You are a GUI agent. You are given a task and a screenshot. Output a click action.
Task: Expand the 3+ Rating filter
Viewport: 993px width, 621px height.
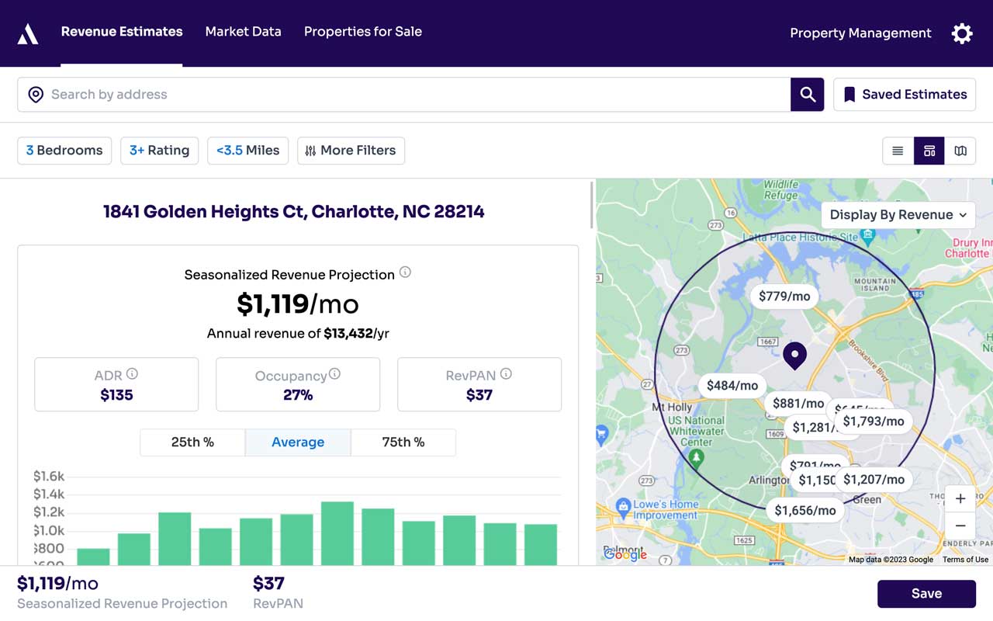[159, 151]
